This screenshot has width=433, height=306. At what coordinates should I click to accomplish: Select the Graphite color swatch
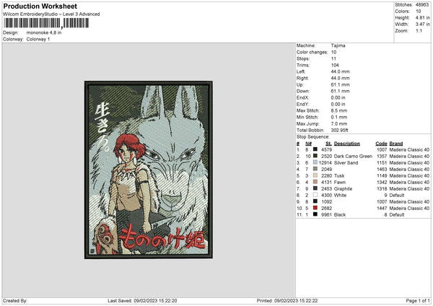315,188
